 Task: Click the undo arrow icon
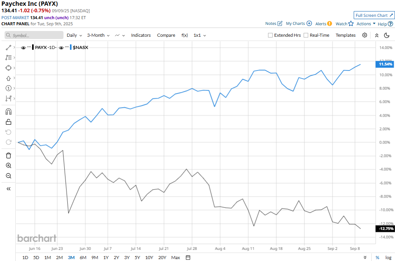coord(8,132)
